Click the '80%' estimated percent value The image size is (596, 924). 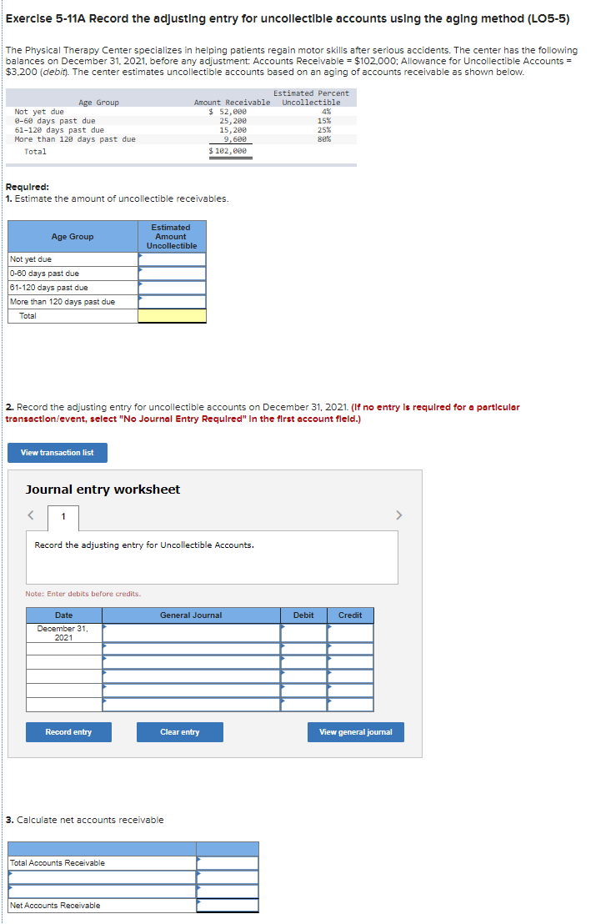coord(324,139)
